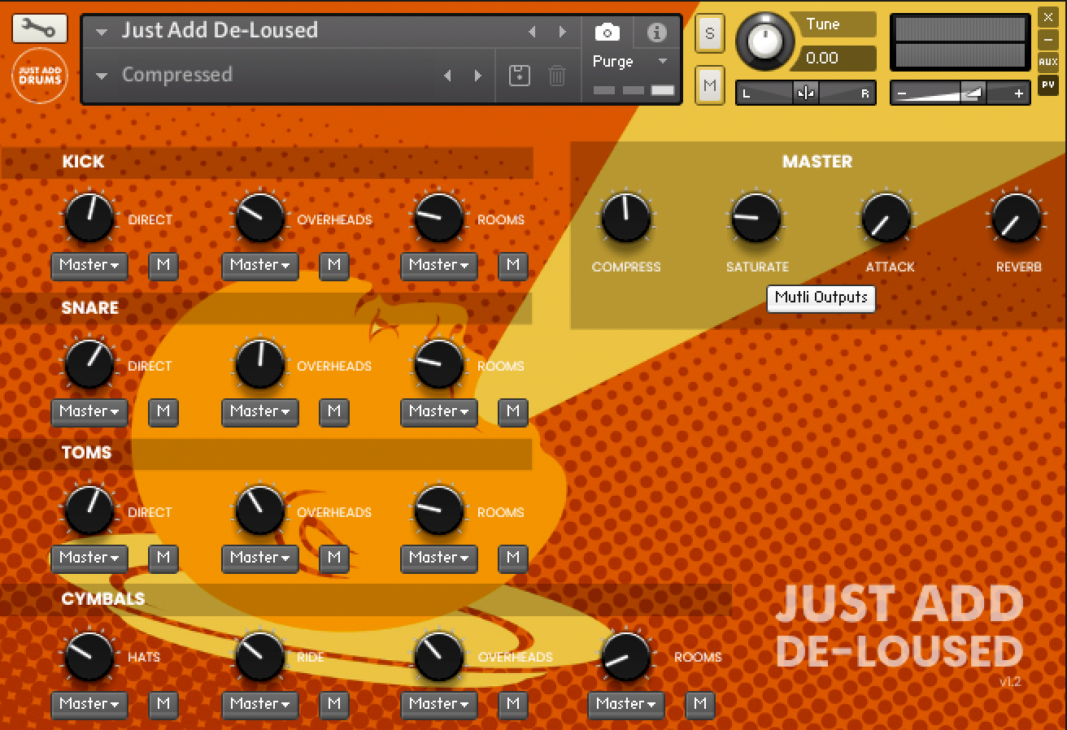Viewport: 1067px width, 730px height.
Task: Mute the Toms Rooms channel
Action: pos(513,558)
